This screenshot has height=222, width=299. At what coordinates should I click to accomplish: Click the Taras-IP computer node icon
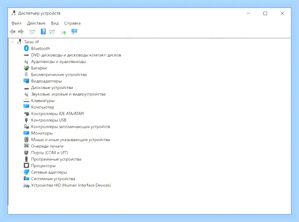pyautogui.click(x=19, y=41)
